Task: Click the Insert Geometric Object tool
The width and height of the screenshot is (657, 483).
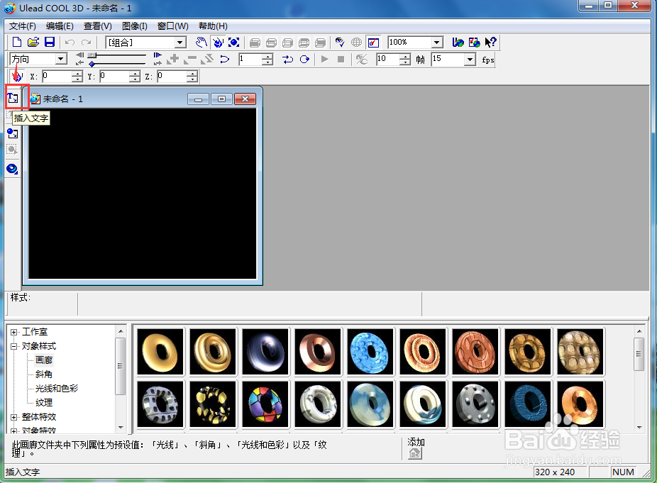Action: (13, 168)
